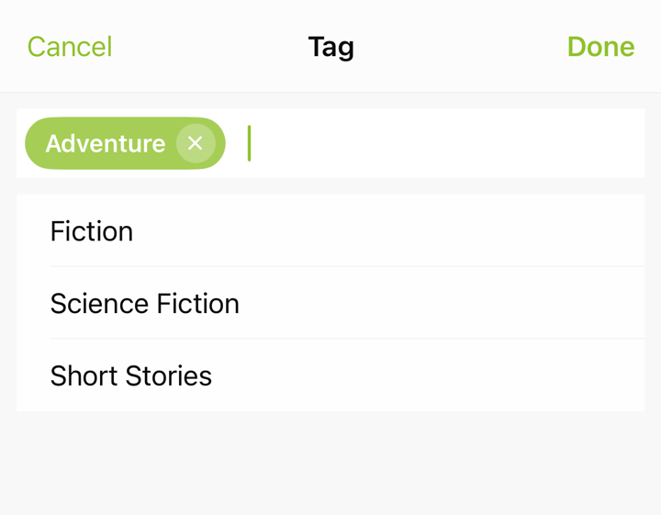This screenshot has width=661, height=515.
Task: Tap the green Done link
Action: [600, 46]
